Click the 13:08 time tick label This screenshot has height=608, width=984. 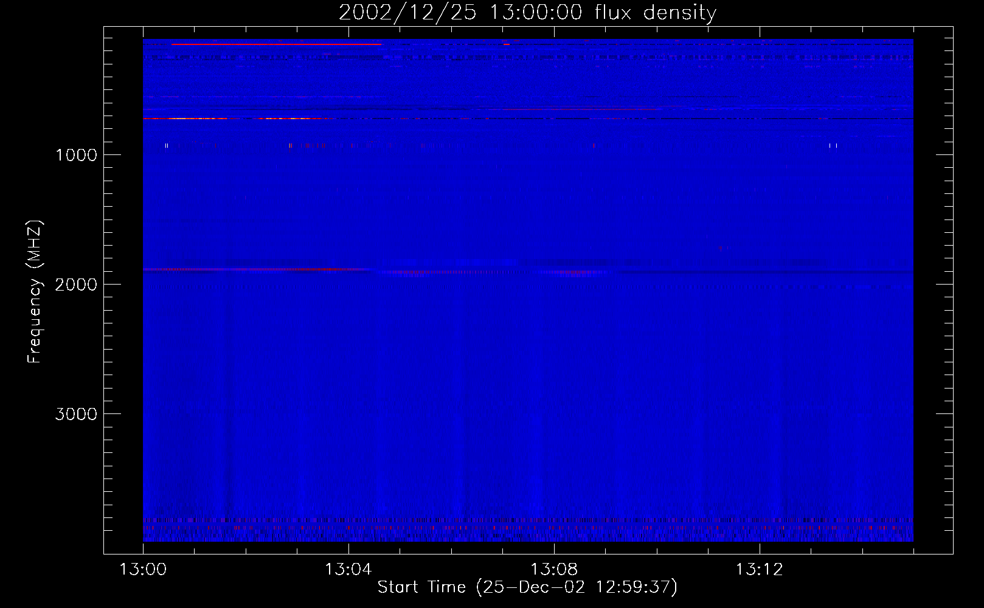[x=553, y=570]
